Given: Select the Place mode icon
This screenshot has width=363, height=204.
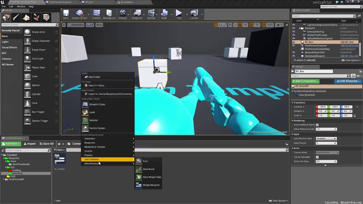Looking at the screenshot, I should click(x=6, y=18).
